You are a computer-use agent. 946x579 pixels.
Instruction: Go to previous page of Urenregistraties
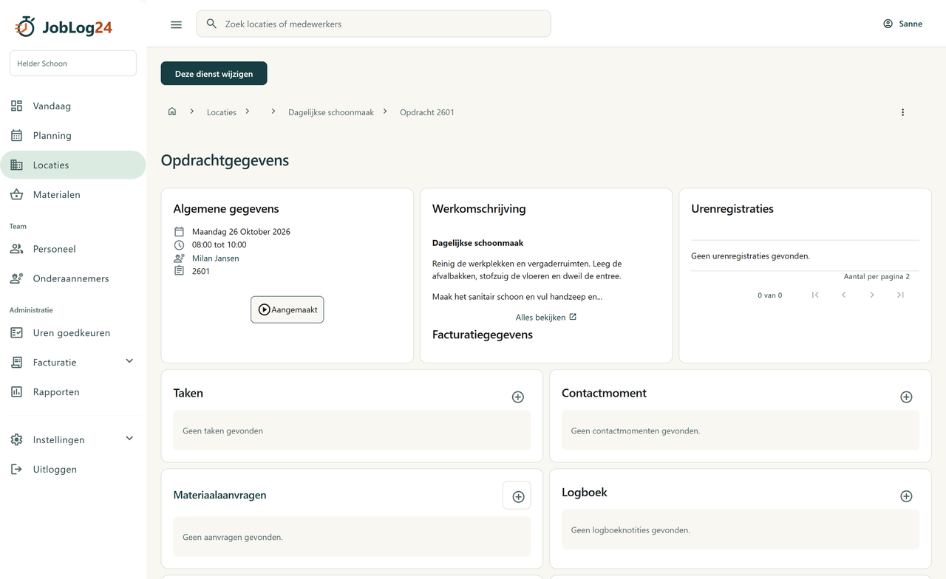point(843,295)
